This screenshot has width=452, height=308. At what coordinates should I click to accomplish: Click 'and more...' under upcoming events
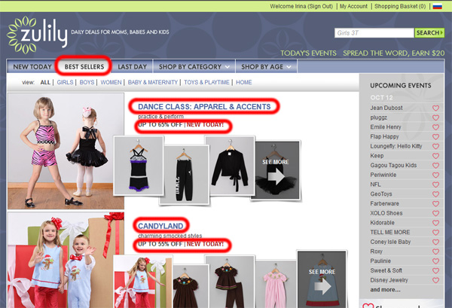(x=385, y=290)
